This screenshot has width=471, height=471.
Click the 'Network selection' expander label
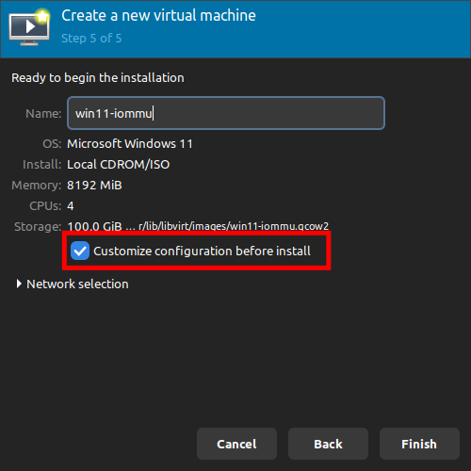point(77,284)
